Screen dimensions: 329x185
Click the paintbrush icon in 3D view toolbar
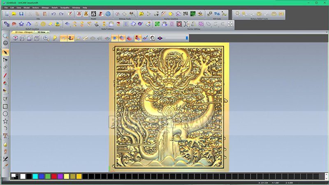tap(145, 38)
